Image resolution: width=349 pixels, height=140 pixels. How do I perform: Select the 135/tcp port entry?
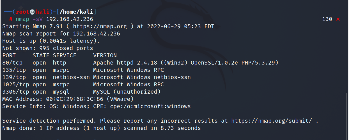14,70
